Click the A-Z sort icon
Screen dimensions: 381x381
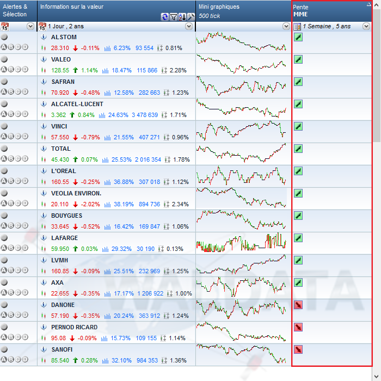point(182,17)
